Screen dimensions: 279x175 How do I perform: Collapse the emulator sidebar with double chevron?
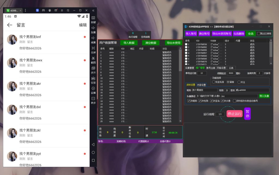pyautogui.click(x=93, y=11)
